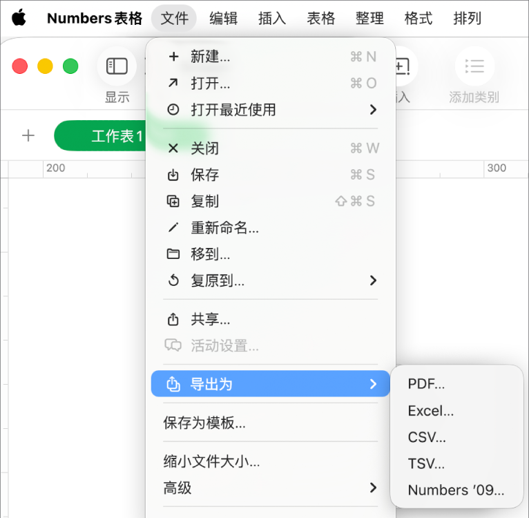Click the insert toolbar icon beside menu

point(406,66)
